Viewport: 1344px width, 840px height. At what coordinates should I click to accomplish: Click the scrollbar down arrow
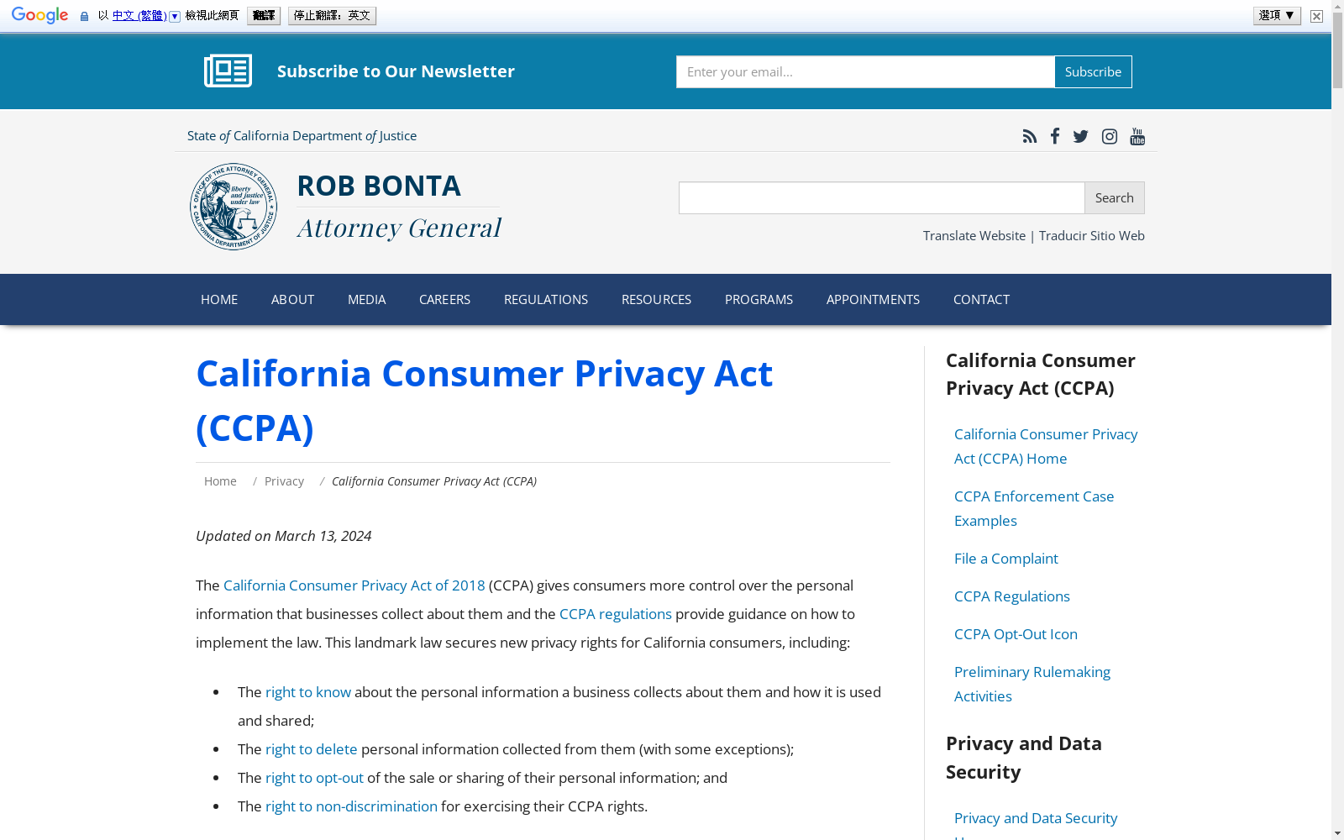pyautogui.click(x=1337, y=833)
